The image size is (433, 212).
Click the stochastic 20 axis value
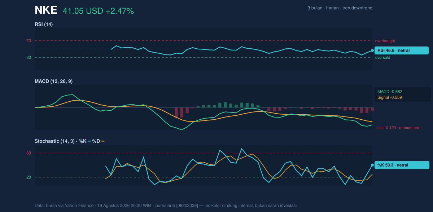pyautogui.click(x=29, y=177)
